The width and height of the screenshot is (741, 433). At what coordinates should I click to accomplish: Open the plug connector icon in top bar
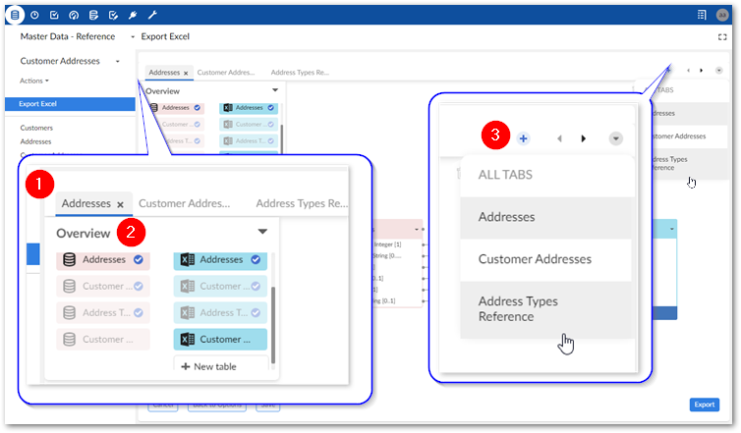[132, 15]
